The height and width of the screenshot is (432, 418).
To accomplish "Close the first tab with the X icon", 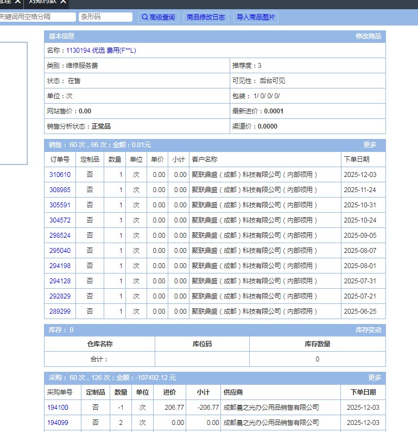I will pos(17,2).
